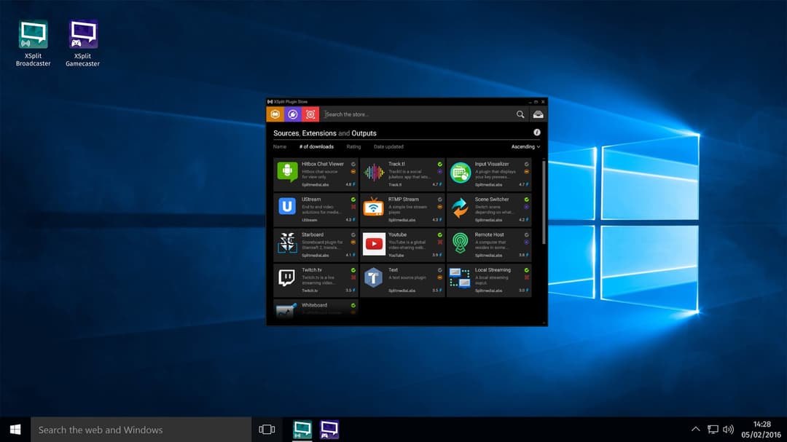Sort plugins by Rating
Image resolution: width=787 pixels, height=442 pixels.
tap(353, 146)
